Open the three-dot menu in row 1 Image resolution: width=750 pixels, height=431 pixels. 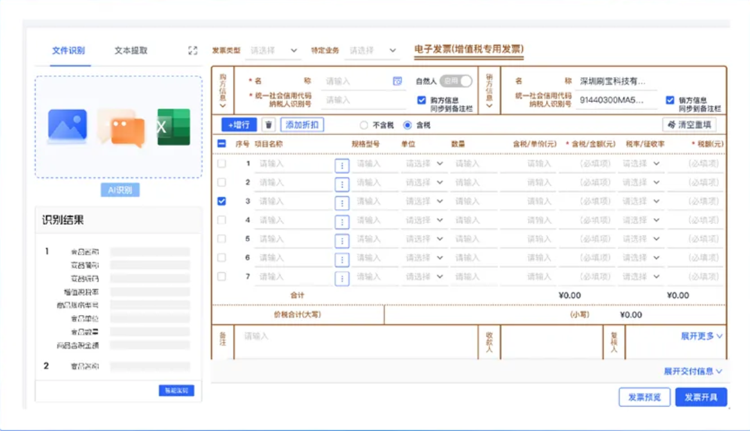[342, 166]
